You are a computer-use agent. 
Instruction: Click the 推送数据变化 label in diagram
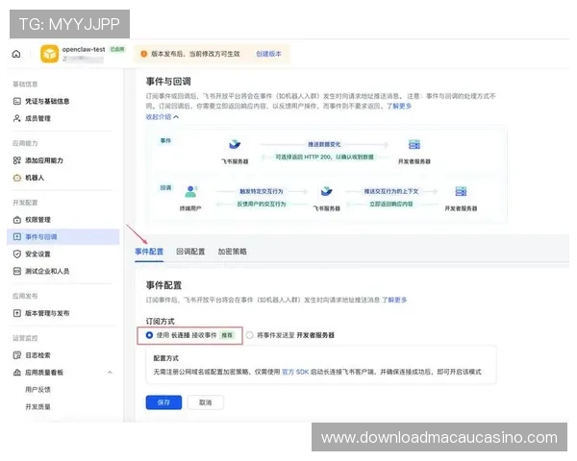coord(324,144)
